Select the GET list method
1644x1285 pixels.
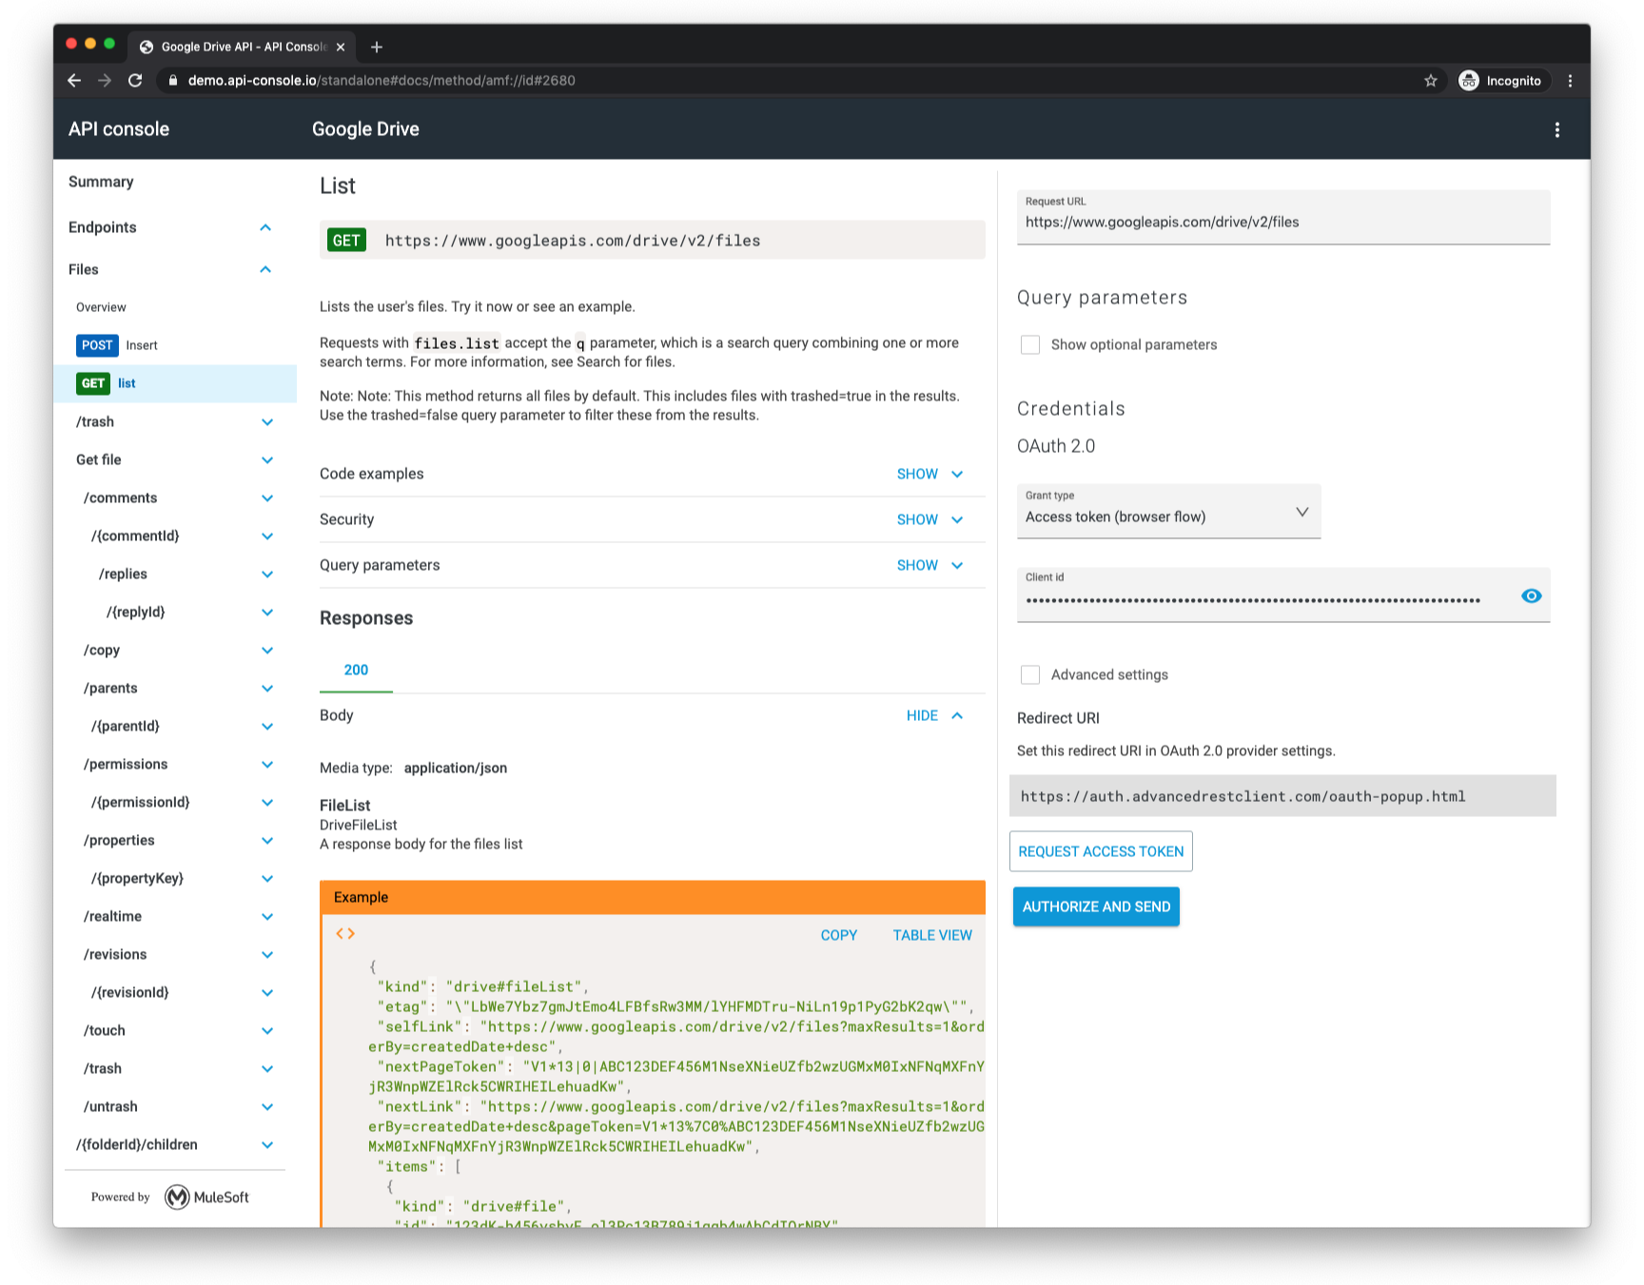[x=175, y=383]
